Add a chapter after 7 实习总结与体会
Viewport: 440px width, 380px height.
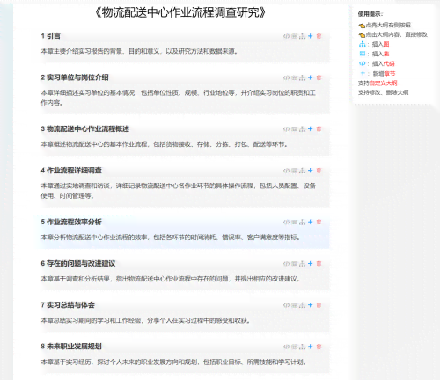point(311,305)
